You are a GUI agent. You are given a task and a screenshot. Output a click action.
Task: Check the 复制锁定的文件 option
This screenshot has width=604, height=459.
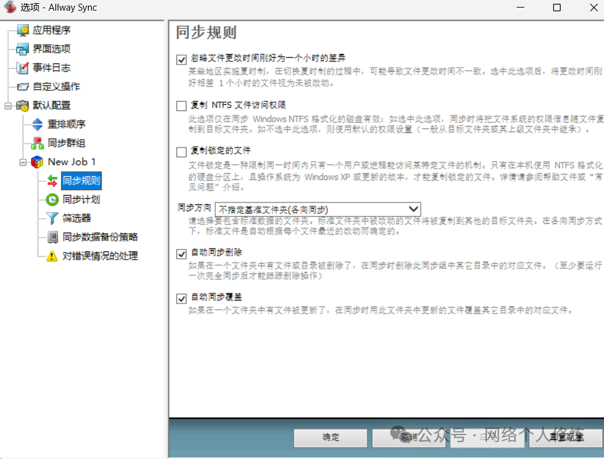[181, 151]
